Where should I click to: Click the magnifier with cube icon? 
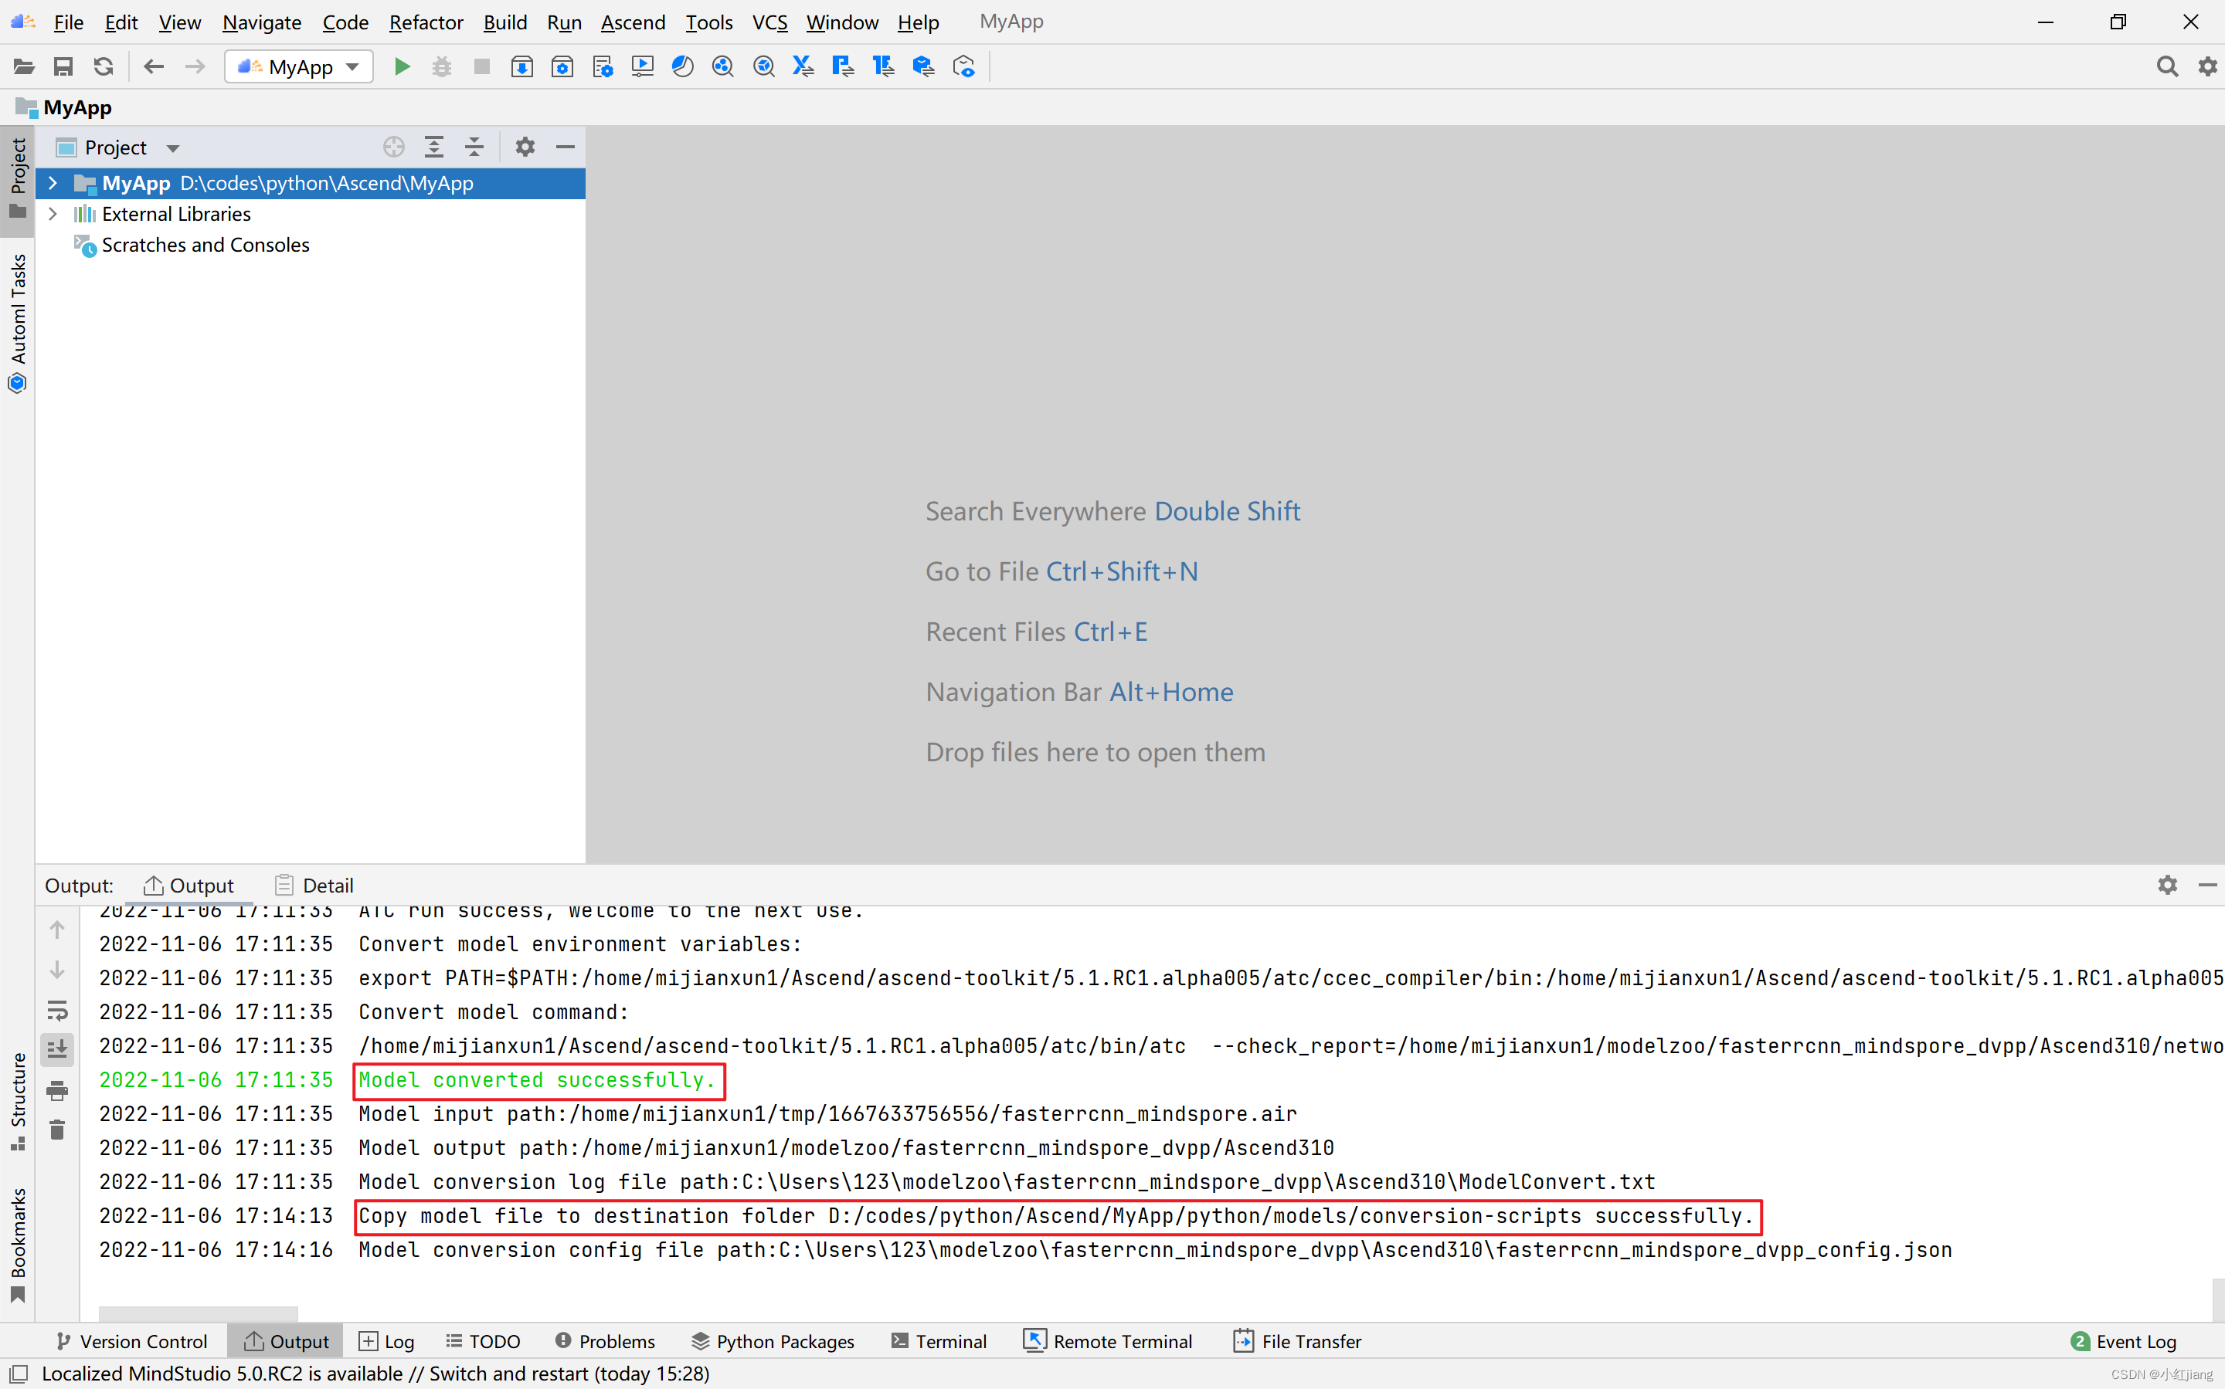[764, 67]
